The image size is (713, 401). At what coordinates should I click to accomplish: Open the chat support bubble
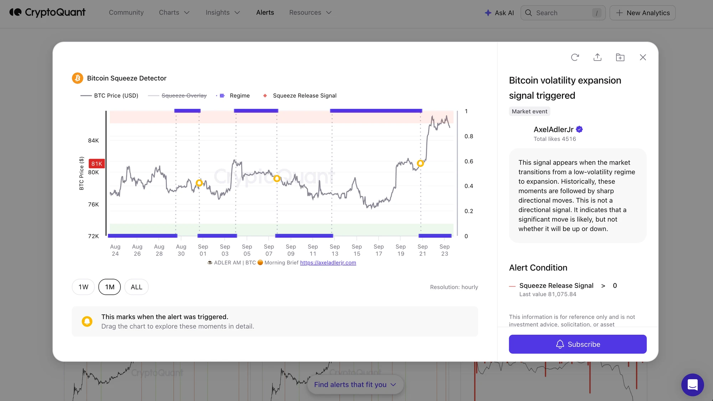coord(692,385)
